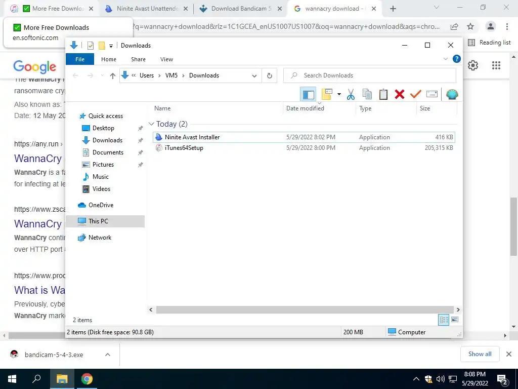Image resolution: width=518 pixels, height=389 pixels.
Task: Select Desktop in navigation pane
Action: pyautogui.click(x=103, y=128)
